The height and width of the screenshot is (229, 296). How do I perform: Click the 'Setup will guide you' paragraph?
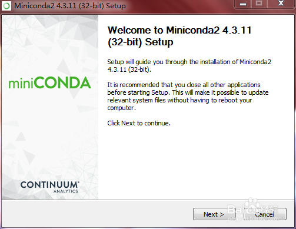[189, 66]
